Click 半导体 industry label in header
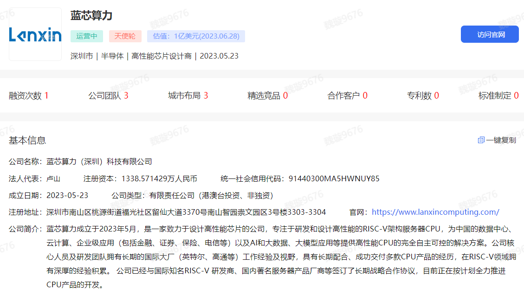Image resolution: width=524 pixels, height=297 pixels. click(112, 56)
